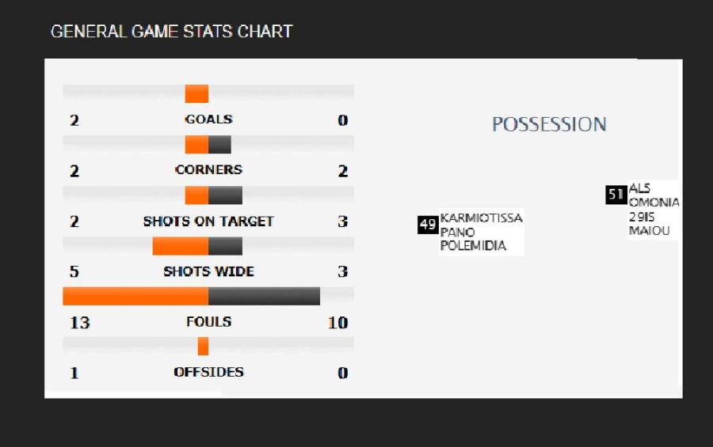The image size is (713, 447).
Task: Select ALS Omonia 29is Maiou label
Action: 654,210
